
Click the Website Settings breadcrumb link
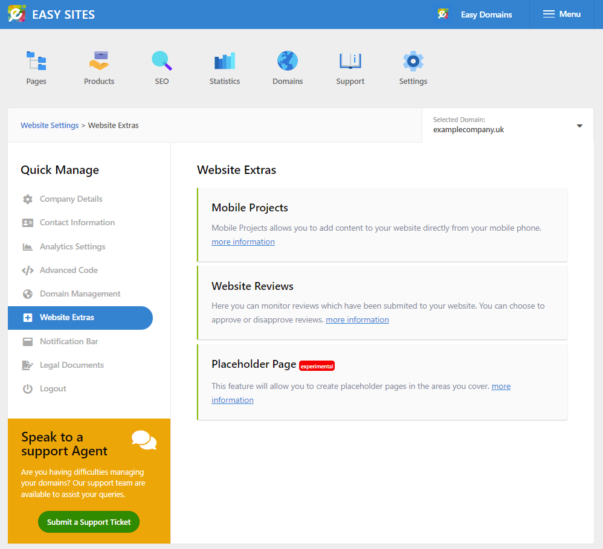tap(50, 126)
